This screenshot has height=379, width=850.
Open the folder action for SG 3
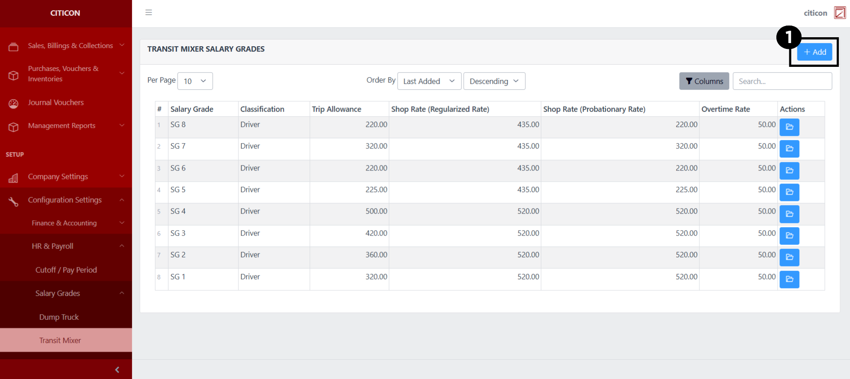(x=789, y=235)
